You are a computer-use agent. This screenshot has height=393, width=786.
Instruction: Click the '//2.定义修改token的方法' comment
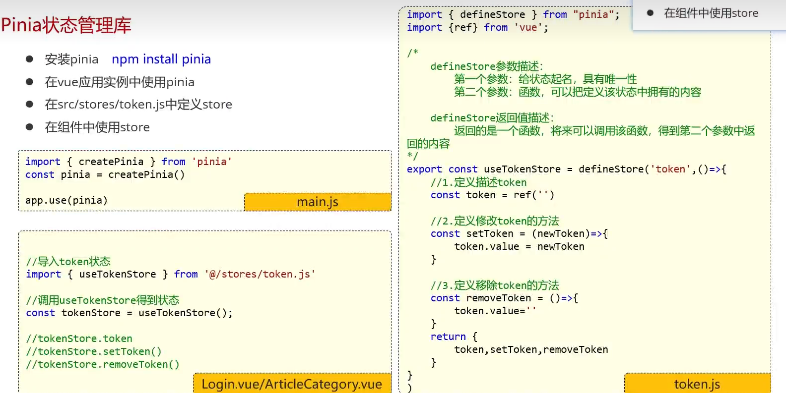tap(495, 221)
